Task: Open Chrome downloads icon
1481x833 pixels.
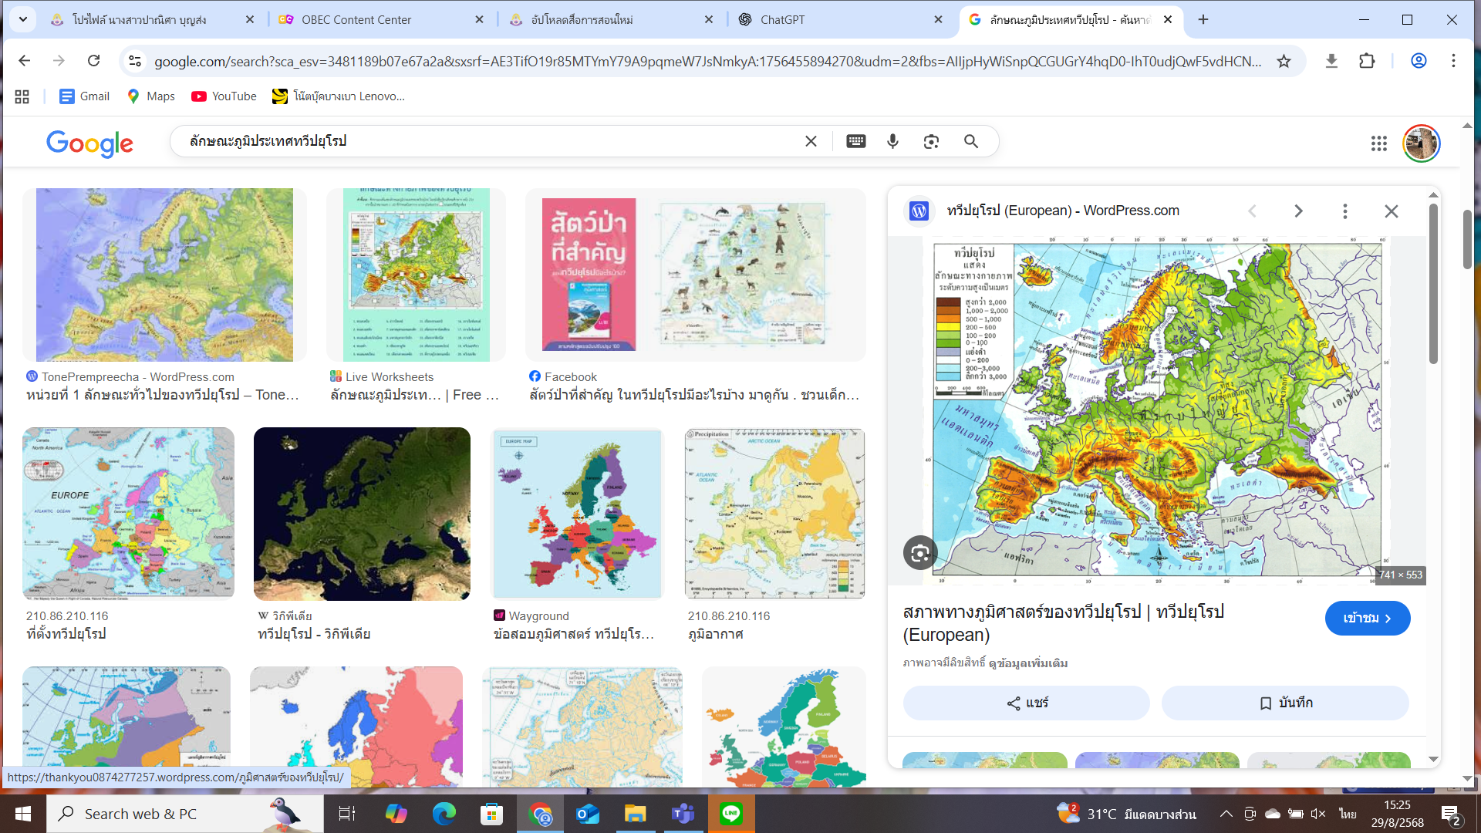Action: point(1331,61)
